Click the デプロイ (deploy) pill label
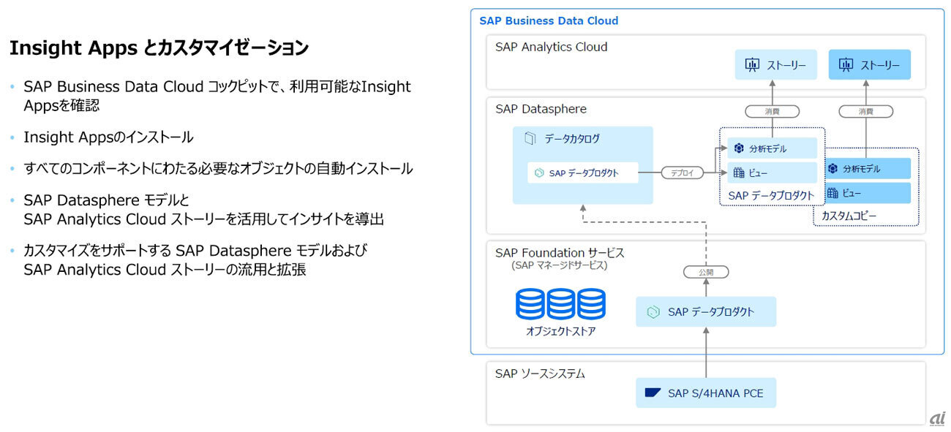This screenshot has height=432, width=951. (682, 173)
